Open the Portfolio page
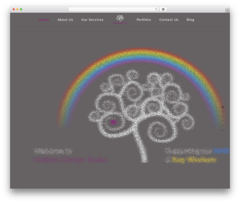This screenshot has width=240, height=203. click(x=144, y=20)
